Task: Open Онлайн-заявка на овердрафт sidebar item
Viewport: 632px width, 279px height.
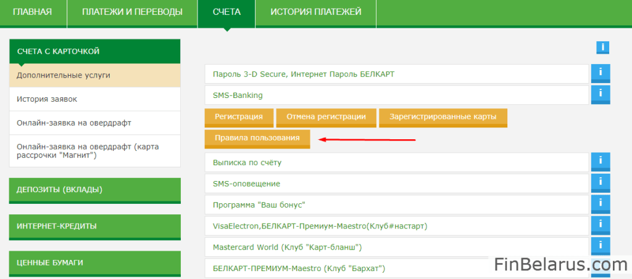Action: click(x=95, y=123)
